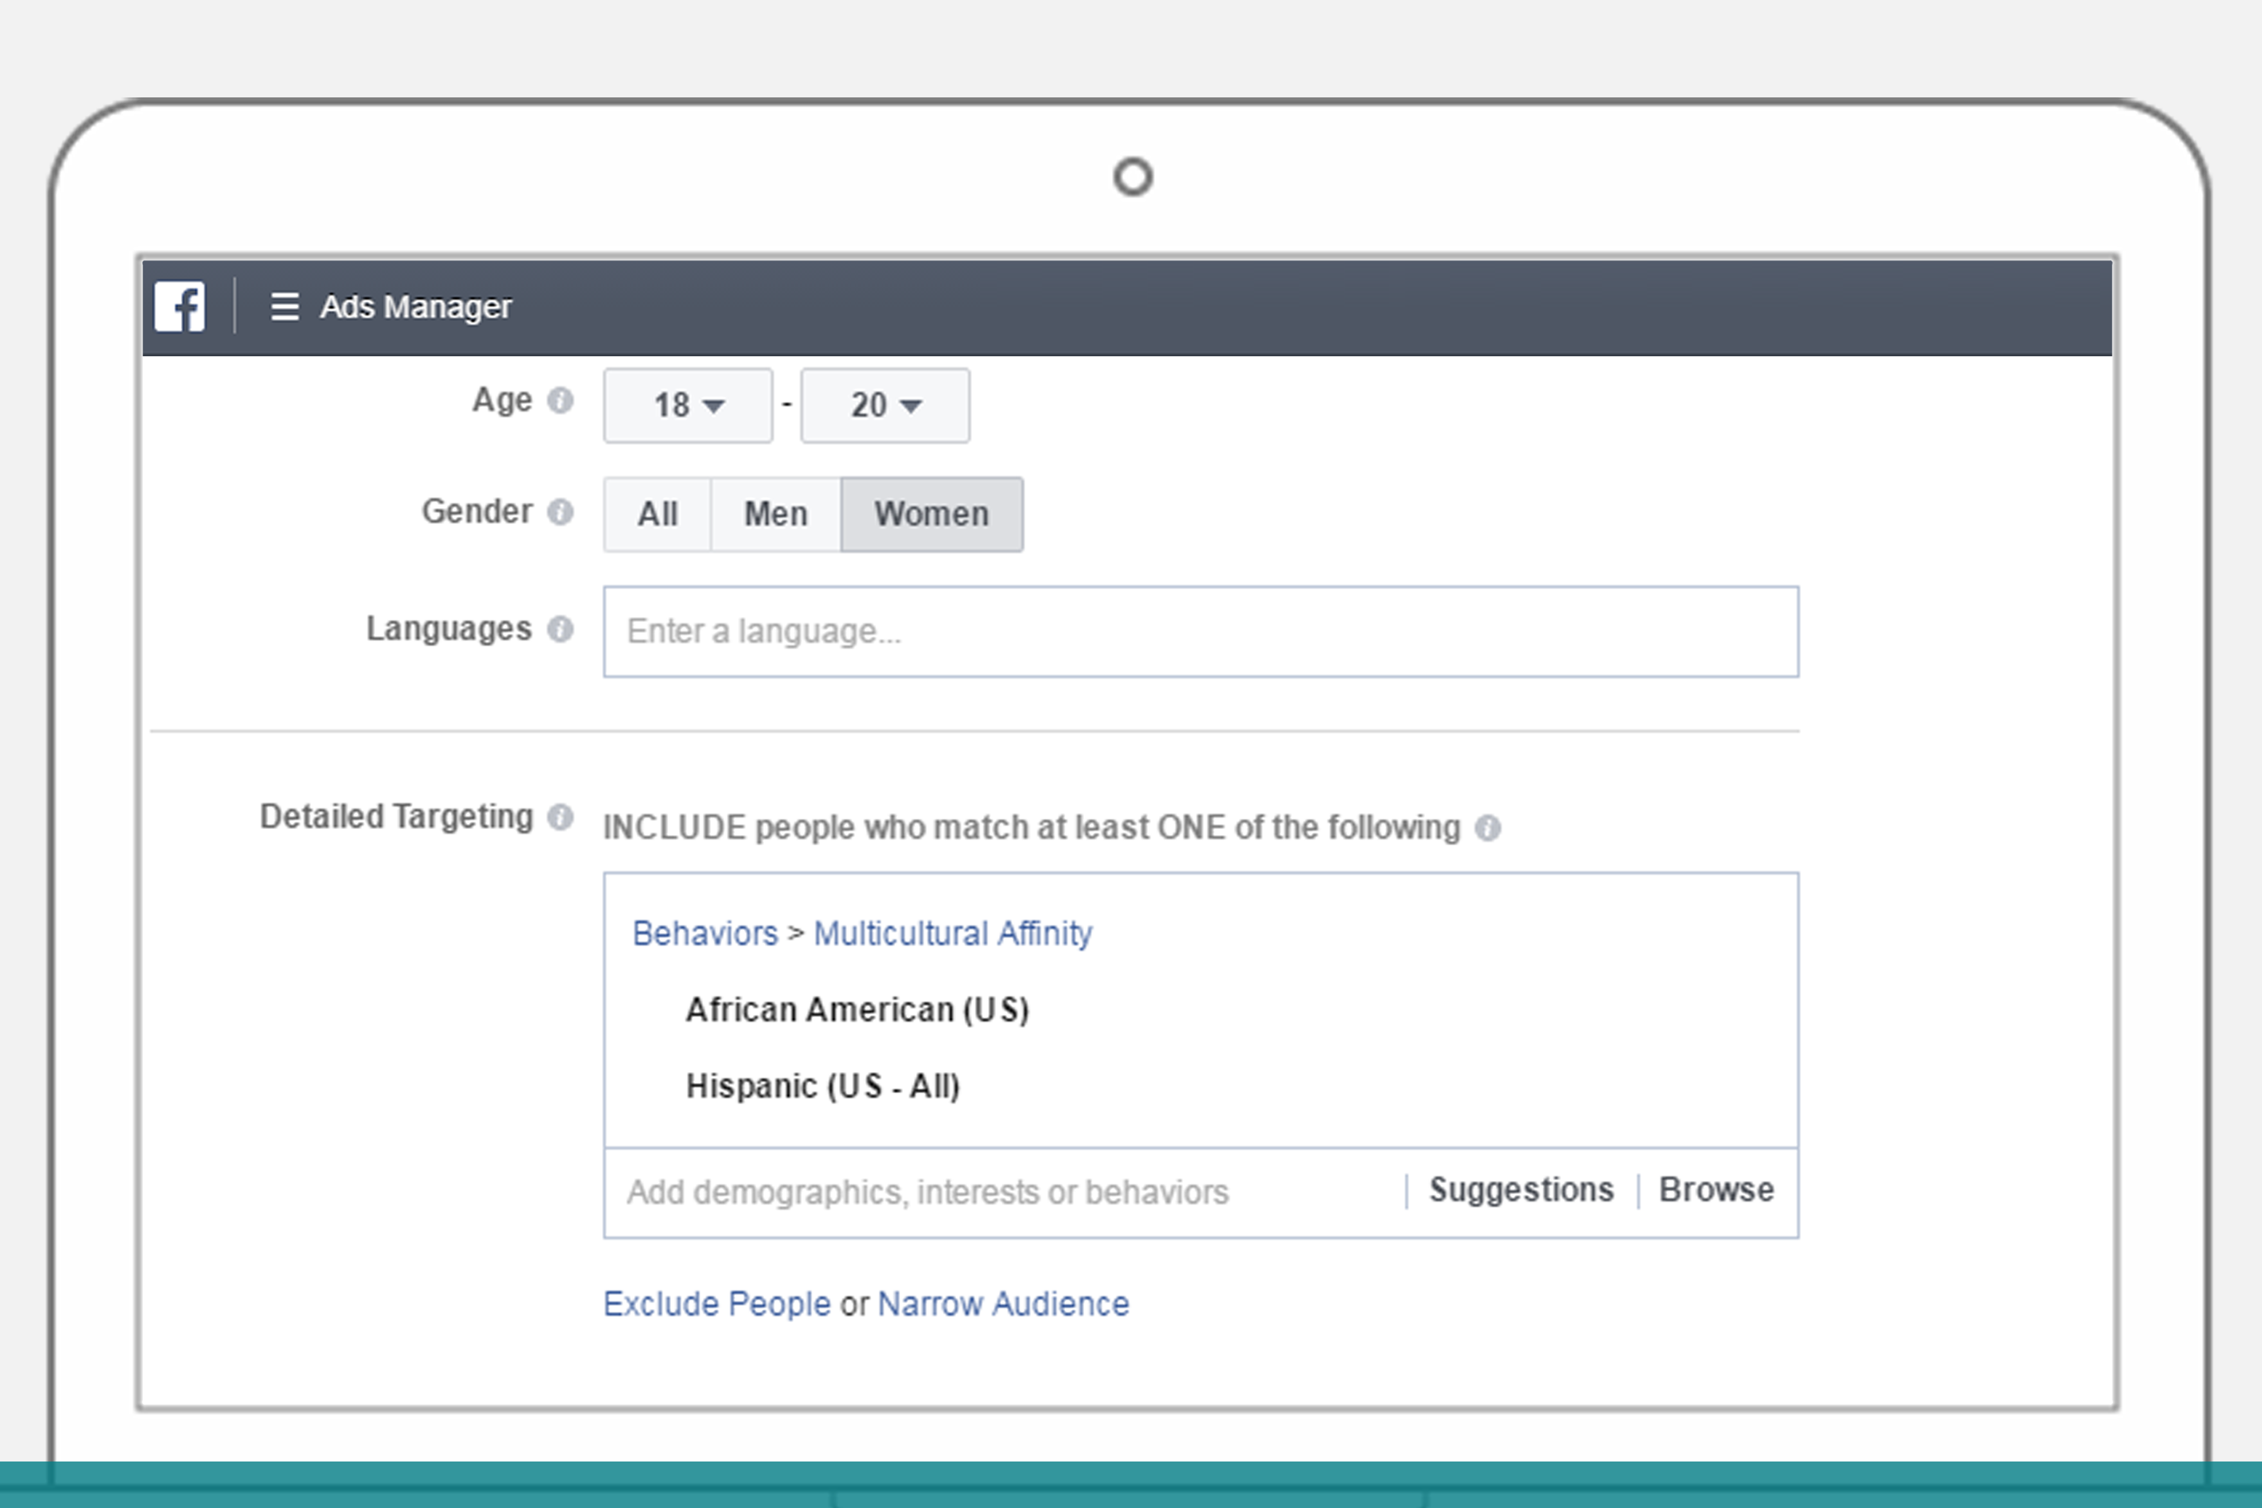Select Women gender option

coord(932,515)
